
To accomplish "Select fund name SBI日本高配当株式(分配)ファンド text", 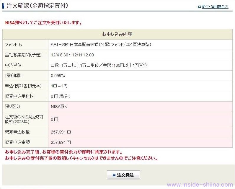I will (101, 45).
